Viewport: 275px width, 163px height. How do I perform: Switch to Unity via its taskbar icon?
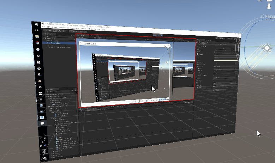41,99
